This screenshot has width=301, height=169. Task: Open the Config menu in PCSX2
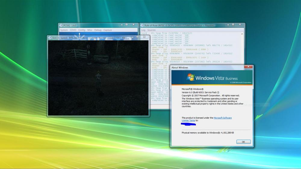(x=82, y=30)
